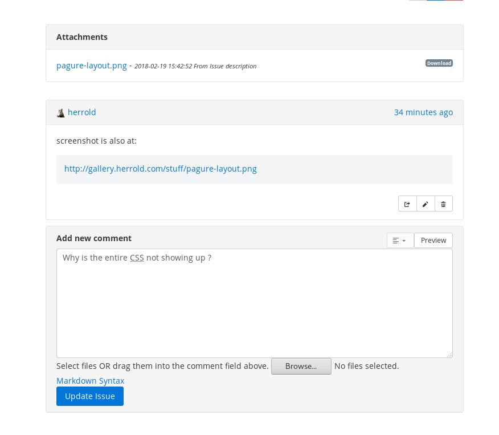Click the comment box resize handle
This screenshot has height=435, width=499.
pos(449,355)
